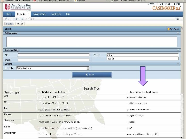Switch to the State Libraries tab
This screenshot has height=139, width=186.
(23, 14)
